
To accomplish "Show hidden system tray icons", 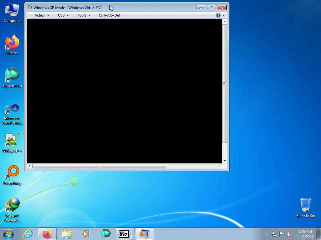I will 266,234.
